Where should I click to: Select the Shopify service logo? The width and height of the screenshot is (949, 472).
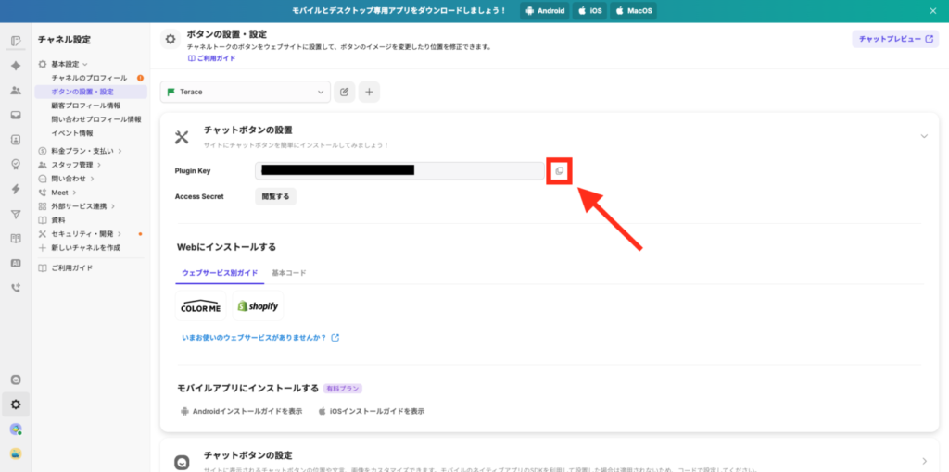click(x=258, y=306)
